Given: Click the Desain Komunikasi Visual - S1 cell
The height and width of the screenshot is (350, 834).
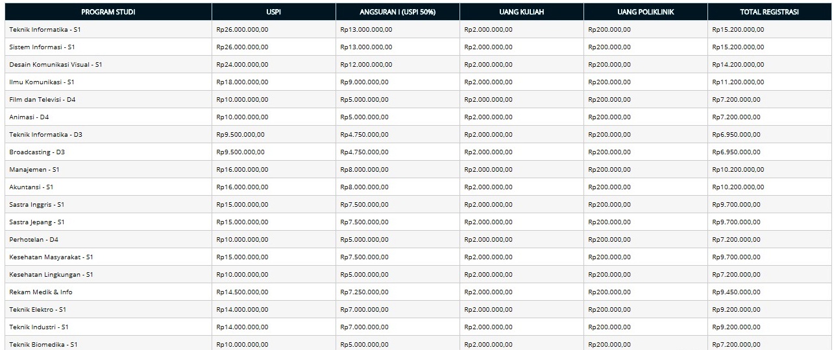Looking at the screenshot, I should (55, 64).
